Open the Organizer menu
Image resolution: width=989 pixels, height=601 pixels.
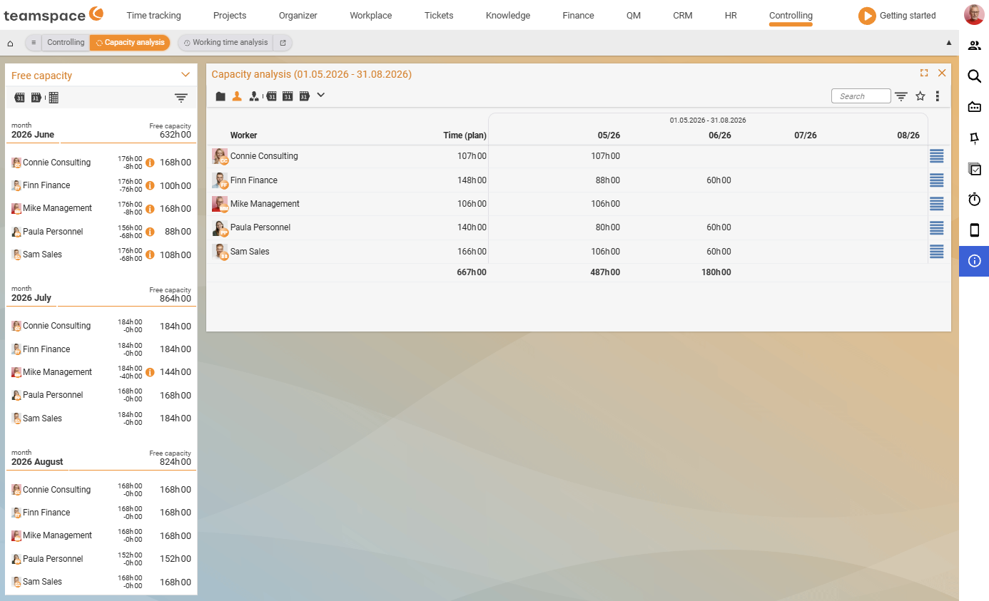click(298, 15)
